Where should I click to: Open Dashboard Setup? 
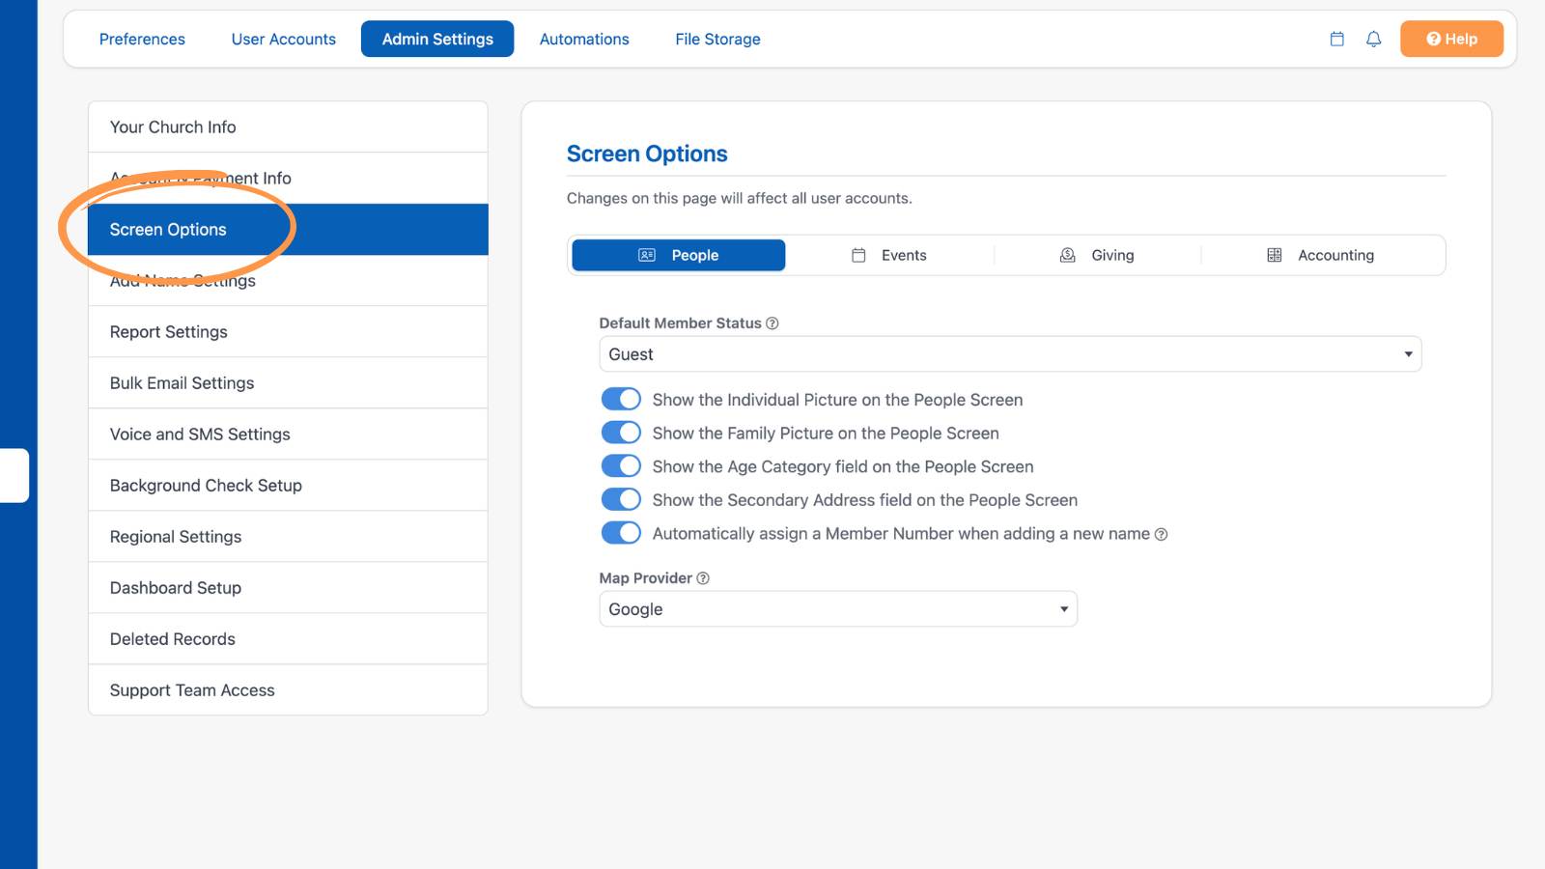coord(288,587)
